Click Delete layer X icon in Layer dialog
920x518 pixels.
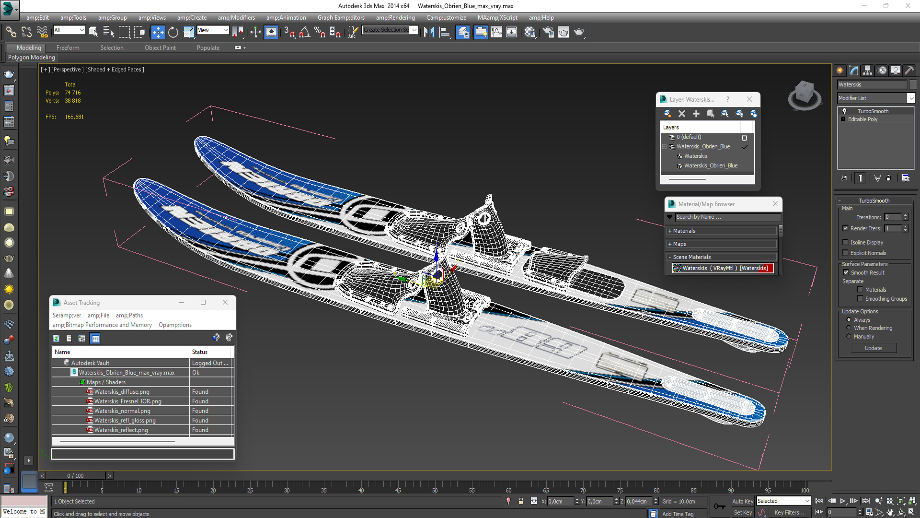pyautogui.click(x=682, y=114)
